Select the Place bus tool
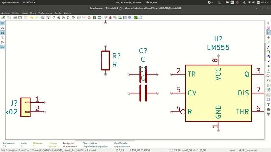271x152 pixels. coord(268,47)
